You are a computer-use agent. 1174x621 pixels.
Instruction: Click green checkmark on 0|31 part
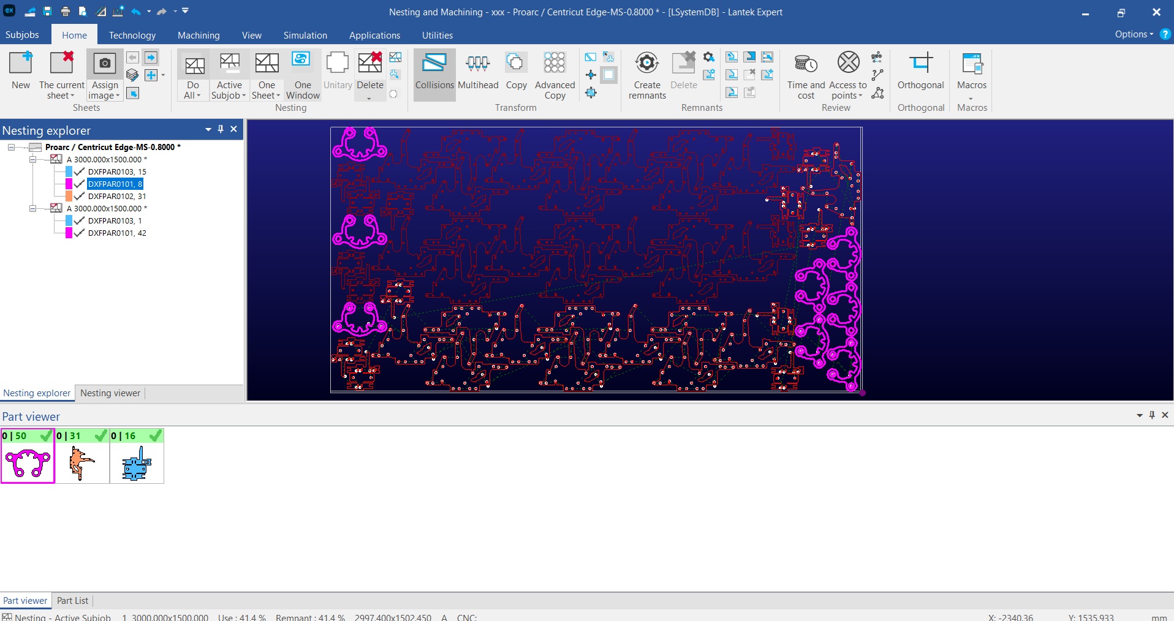[101, 436]
